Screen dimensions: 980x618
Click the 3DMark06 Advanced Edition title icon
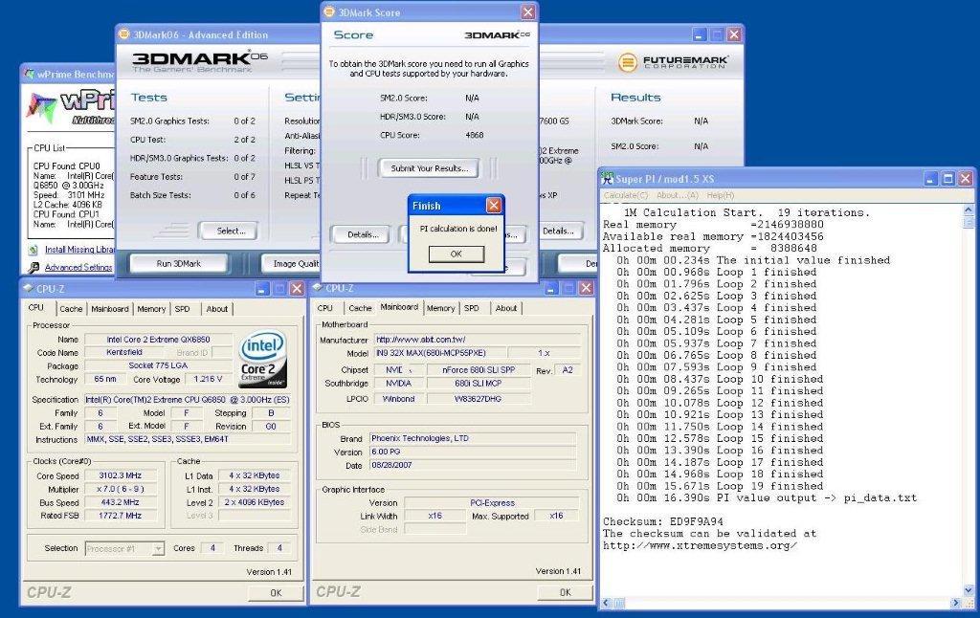tap(123, 34)
